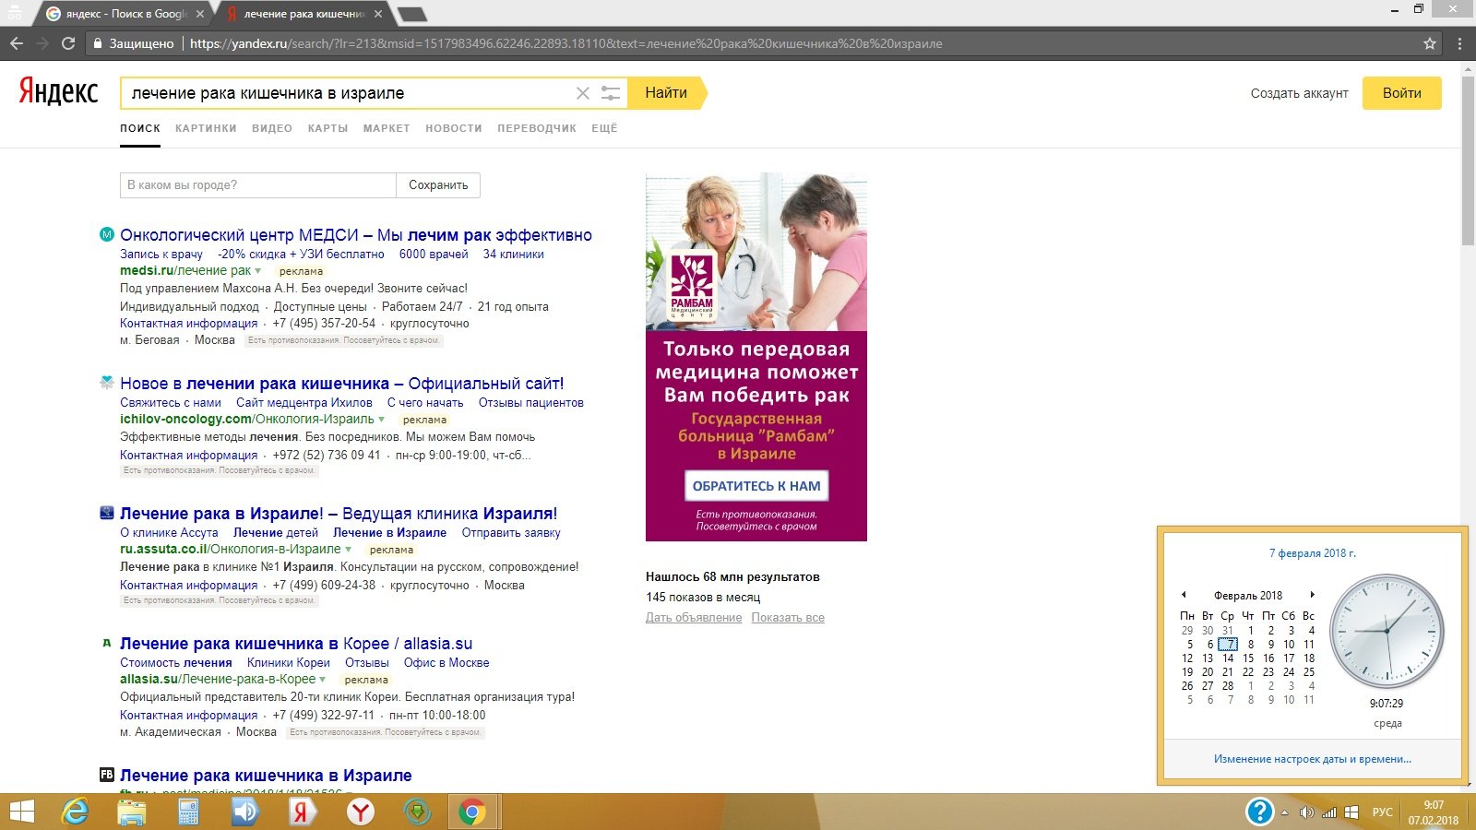Click the network signal tray icon
The image size is (1476, 830).
1329,812
